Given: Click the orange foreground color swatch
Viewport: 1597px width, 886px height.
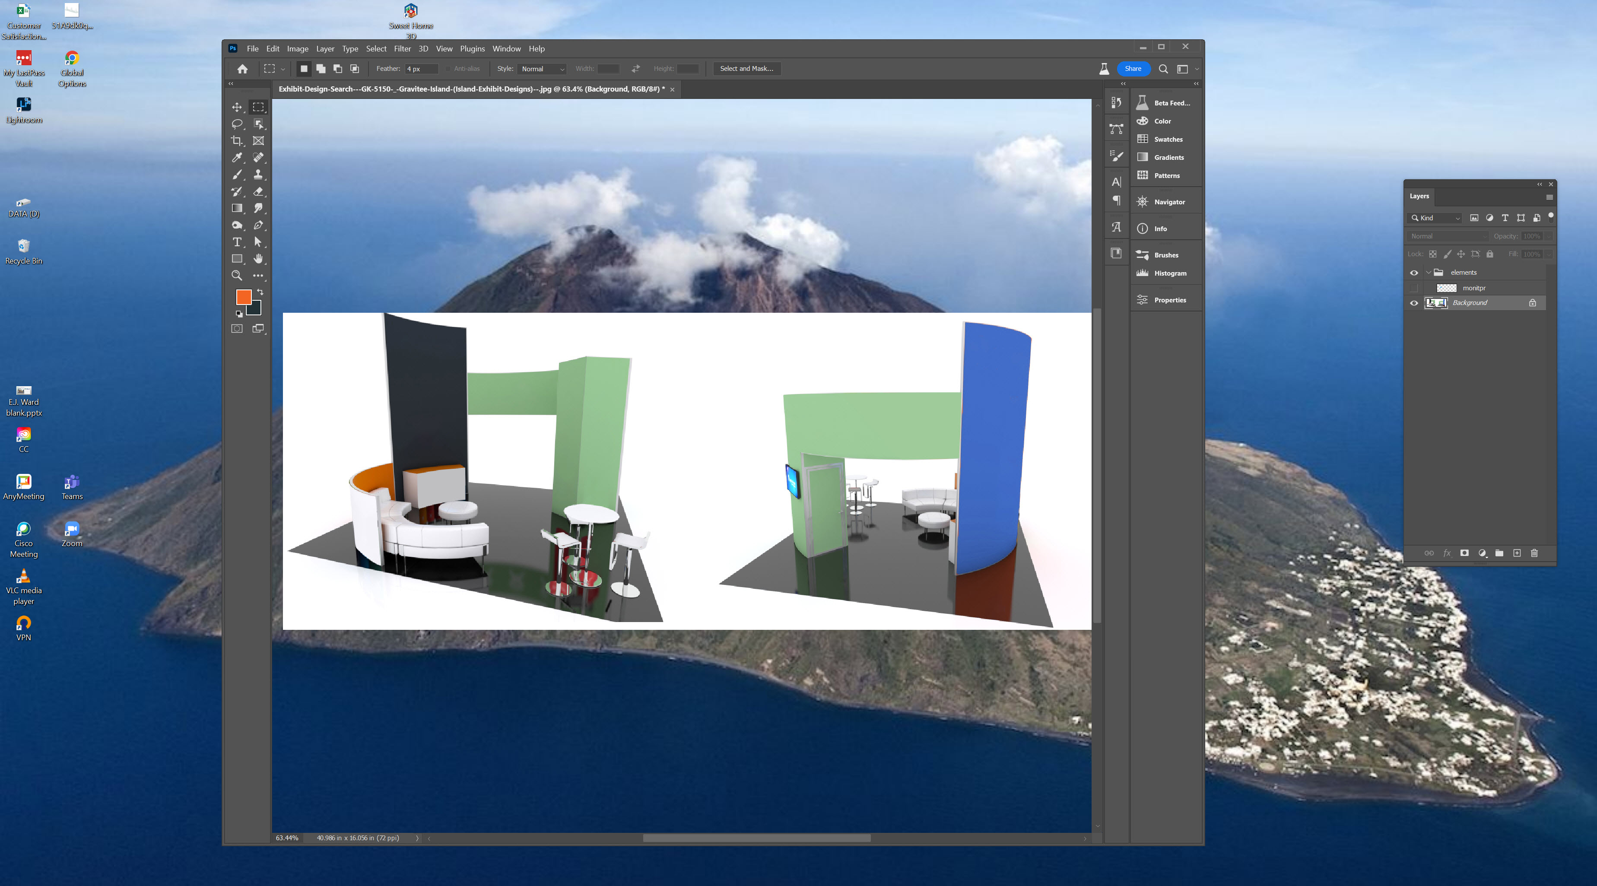Looking at the screenshot, I should tap(243, 298).
